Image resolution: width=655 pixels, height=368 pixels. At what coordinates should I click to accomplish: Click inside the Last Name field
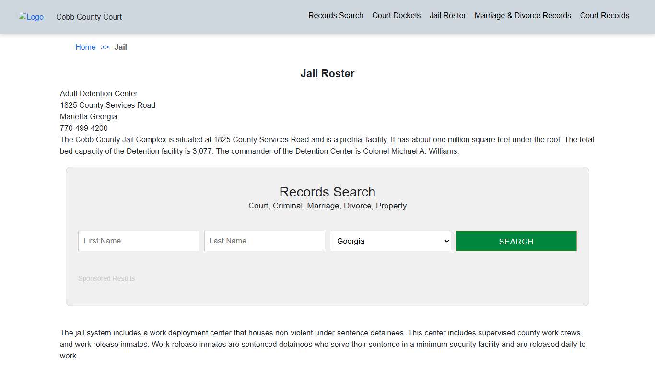[x=264, y=241]
